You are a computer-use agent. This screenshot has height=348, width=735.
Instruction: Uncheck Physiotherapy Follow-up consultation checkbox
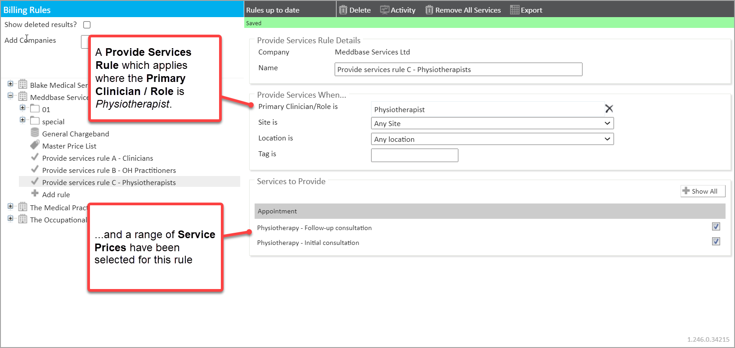tap(716, 226)
